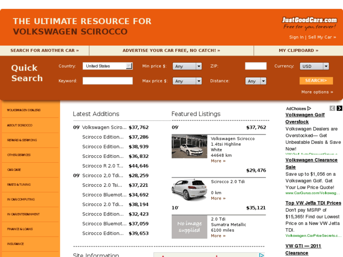The image size is (343, 257).
Task: Open Volkswagen Dealers sidebar item
Action: coord(24,110)
